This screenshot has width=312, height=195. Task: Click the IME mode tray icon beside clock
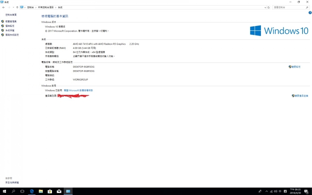click(x=285, y=191)
